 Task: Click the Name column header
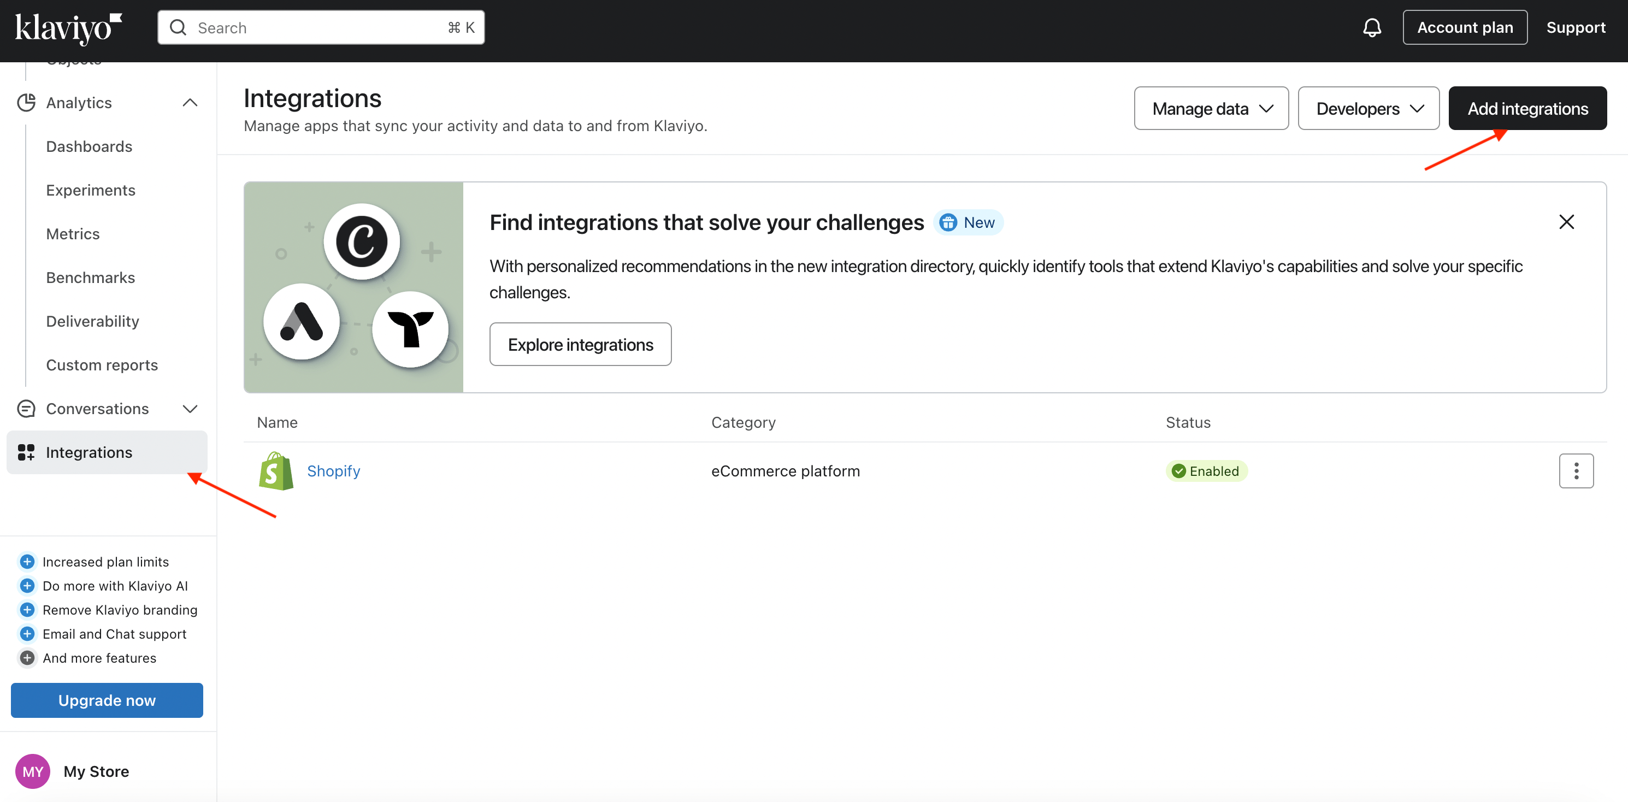coord(278,422)
